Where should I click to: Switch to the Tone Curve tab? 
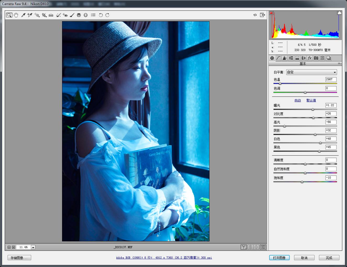(278, 58)
